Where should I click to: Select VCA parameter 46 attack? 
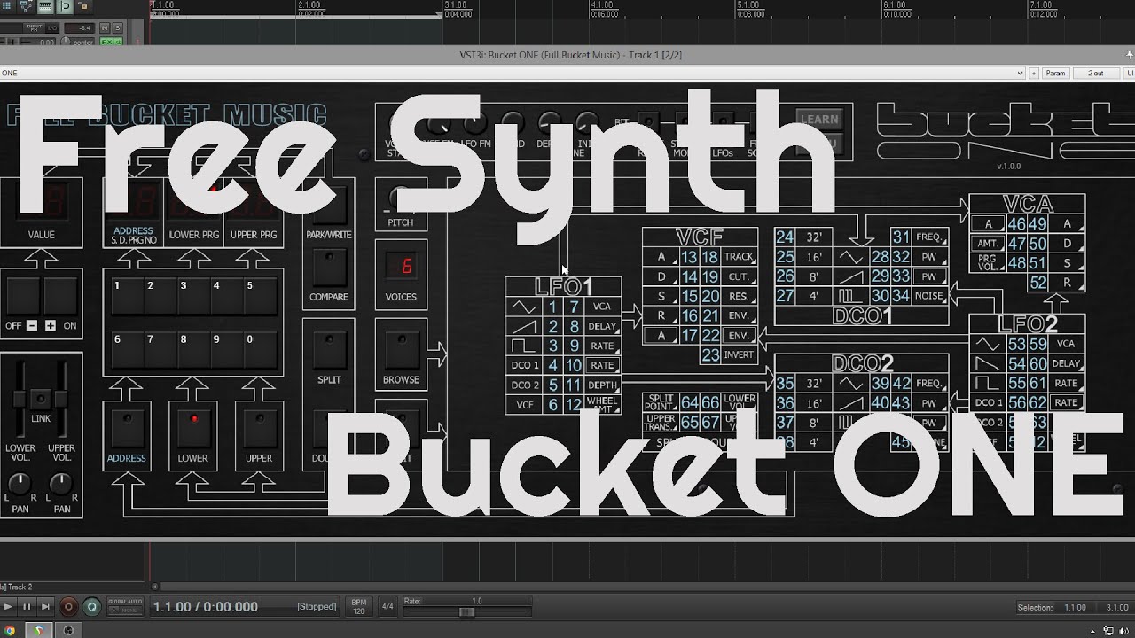(x=1016, y=224)
